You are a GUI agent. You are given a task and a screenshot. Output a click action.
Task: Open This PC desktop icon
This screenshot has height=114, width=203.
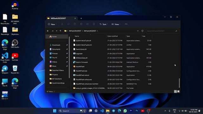(5, 82)
